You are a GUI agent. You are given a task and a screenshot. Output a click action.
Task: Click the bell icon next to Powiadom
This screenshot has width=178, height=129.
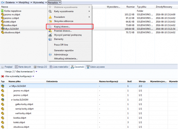(x=50, y=17)
